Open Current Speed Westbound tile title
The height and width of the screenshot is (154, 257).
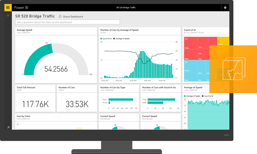click(149, 116)
